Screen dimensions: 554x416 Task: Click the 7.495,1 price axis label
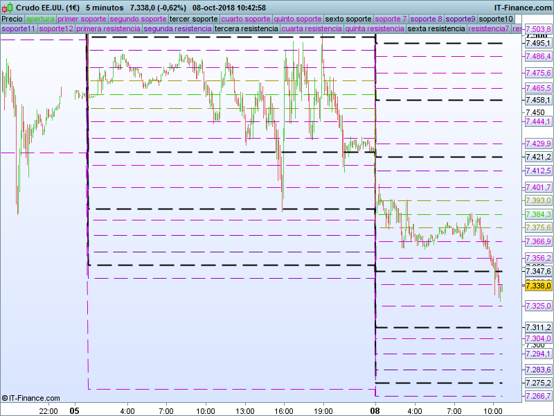coord(538,43)
